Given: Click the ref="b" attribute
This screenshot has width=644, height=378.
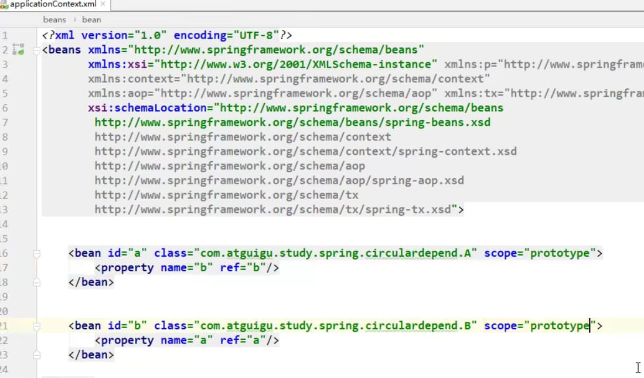Looking at the screenshot, I should (243, 268).
